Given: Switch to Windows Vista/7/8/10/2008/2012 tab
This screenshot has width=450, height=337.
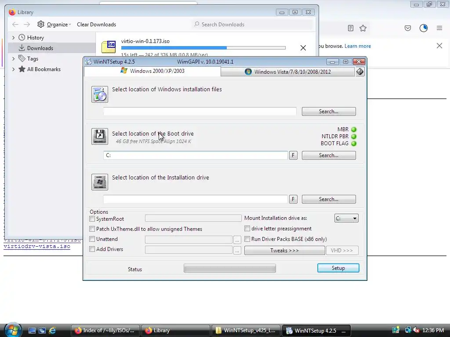Looking at the screenshot, I should pyautogui.click(x=288, y=72).
